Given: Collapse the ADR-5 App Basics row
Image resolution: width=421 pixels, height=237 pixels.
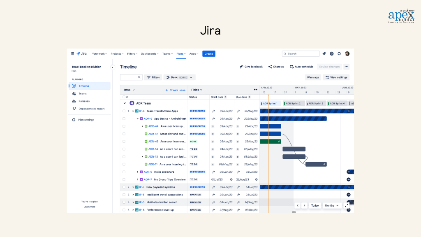Looking at the screenshot, I should coord(137,118).
